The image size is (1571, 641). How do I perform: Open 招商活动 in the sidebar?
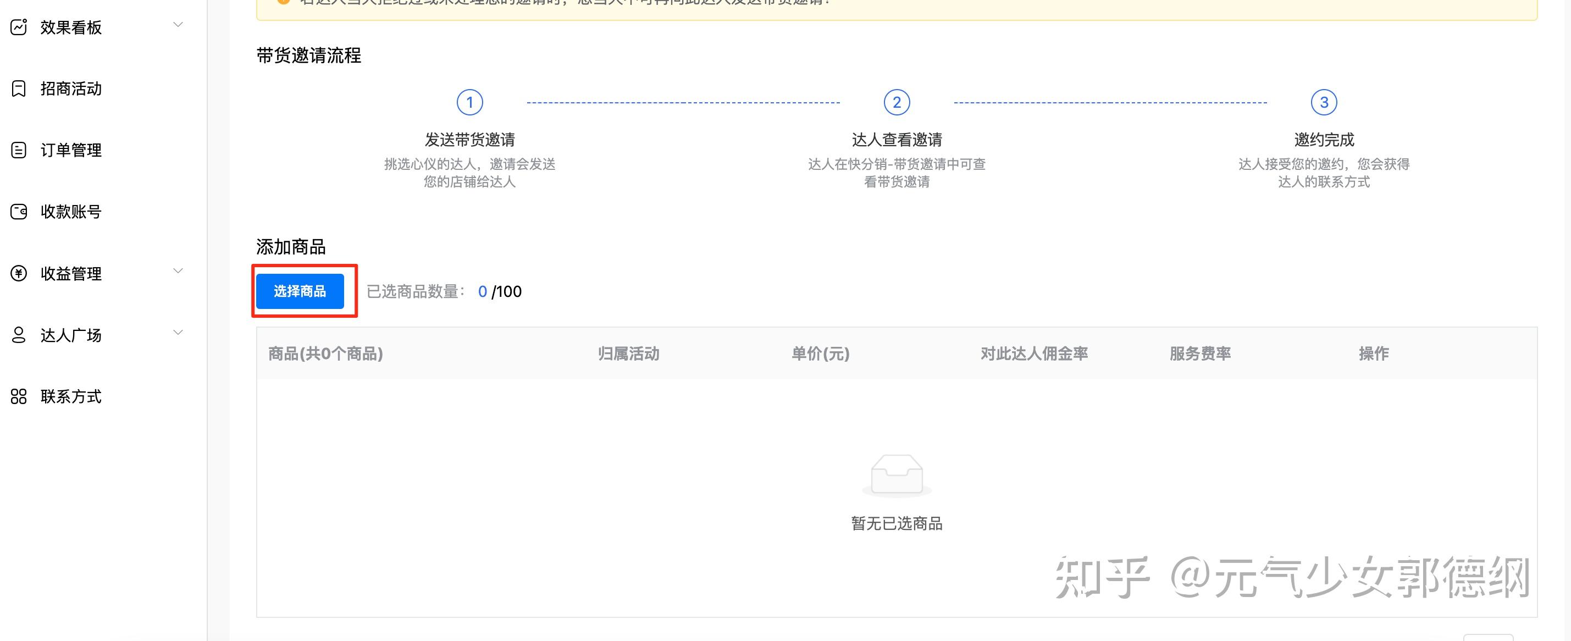click(x=71, y=89)
